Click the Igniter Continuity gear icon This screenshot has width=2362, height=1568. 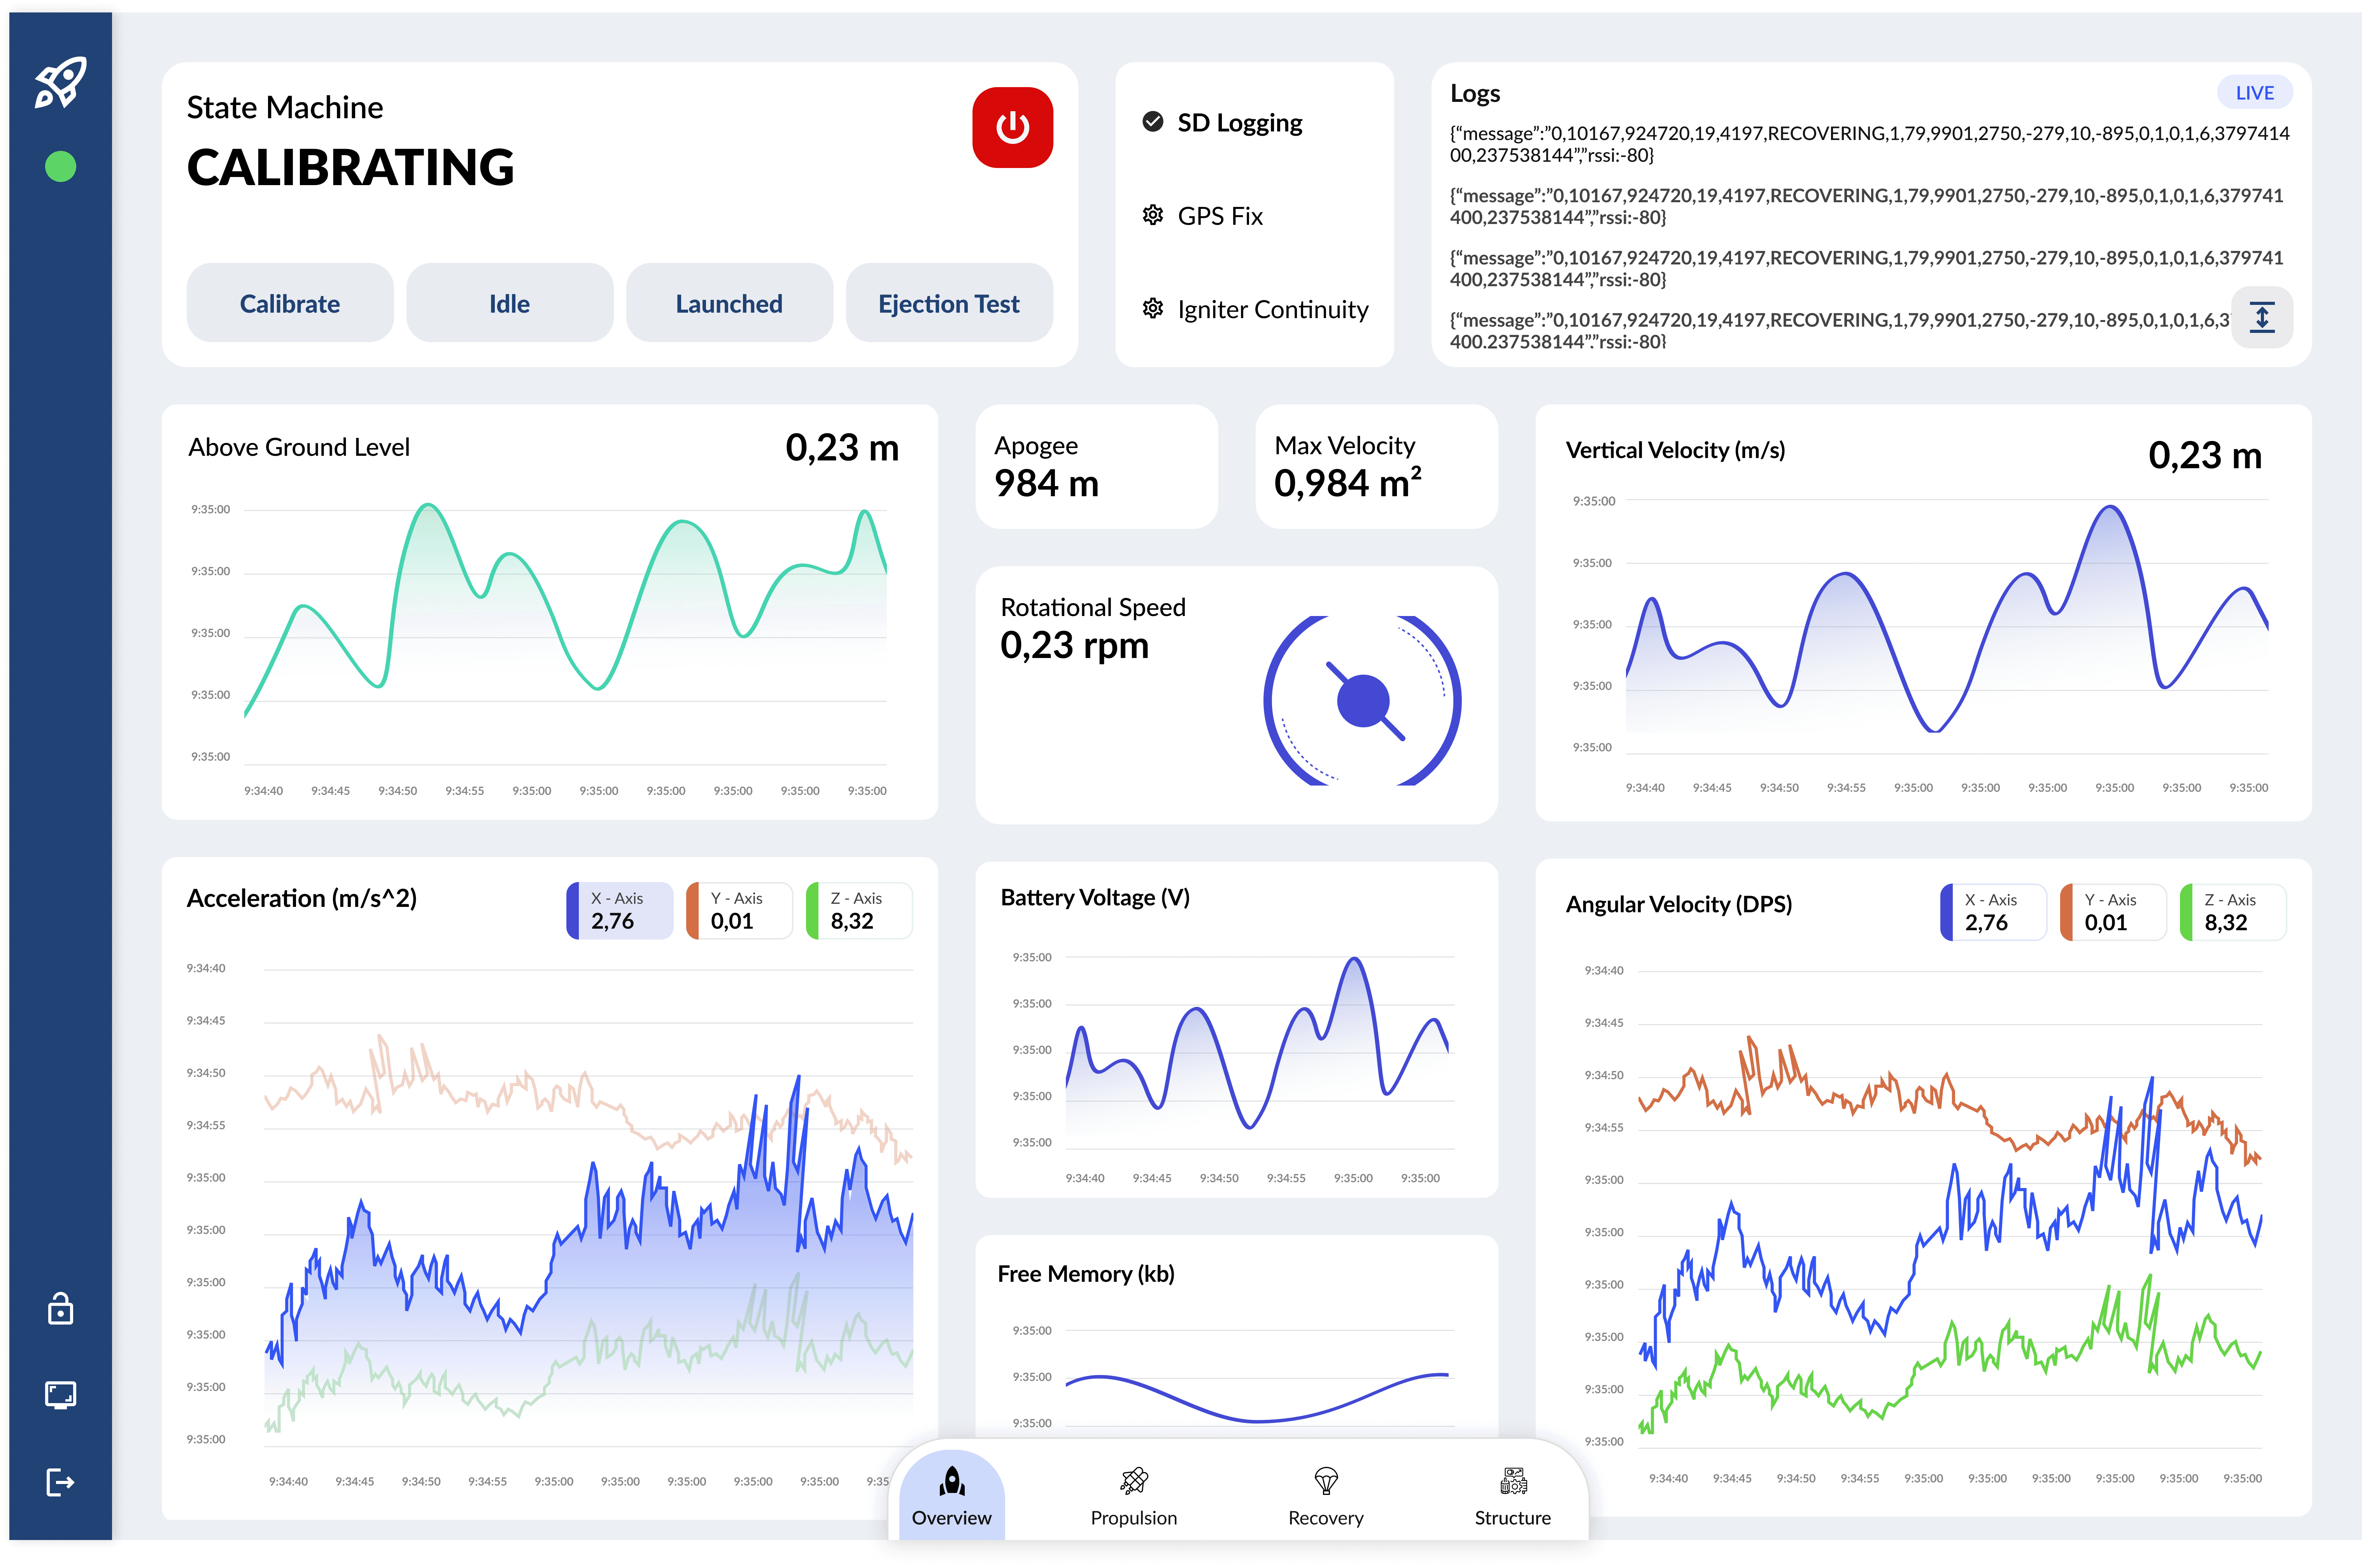[x=1153, y=308]
